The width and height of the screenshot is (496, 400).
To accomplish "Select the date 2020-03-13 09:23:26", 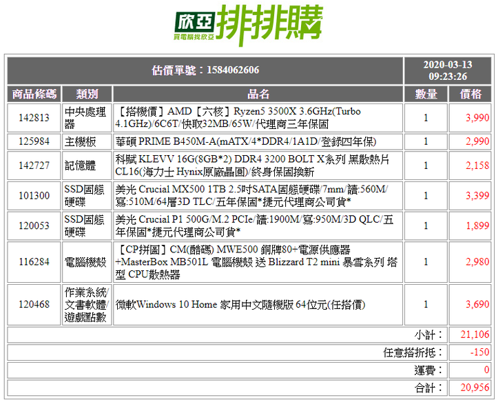I will point(448,70).
